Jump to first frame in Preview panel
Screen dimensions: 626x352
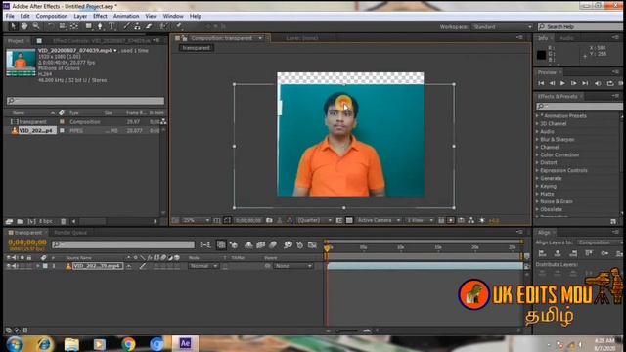coord(541,83)
